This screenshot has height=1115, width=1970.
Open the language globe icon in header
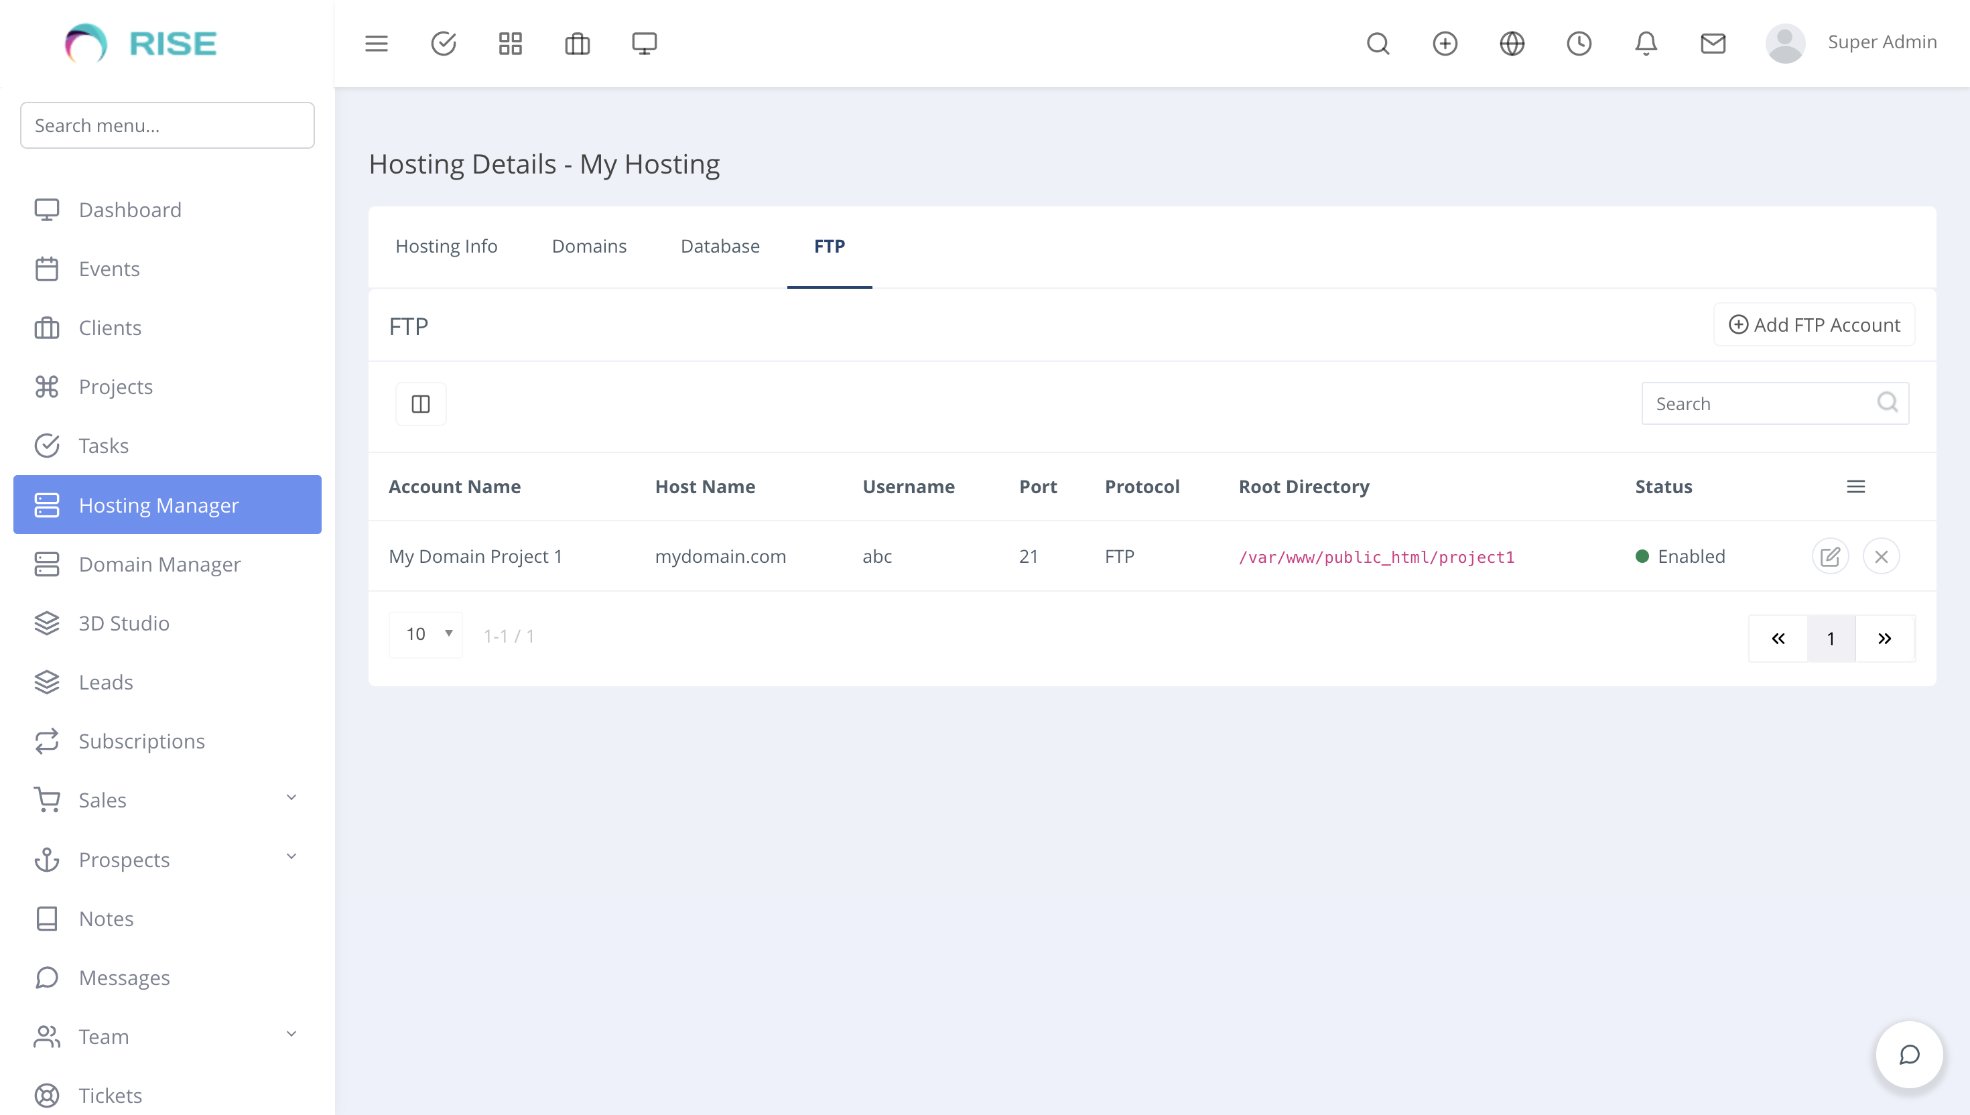pyautogui.click(x=1512, y=44)
